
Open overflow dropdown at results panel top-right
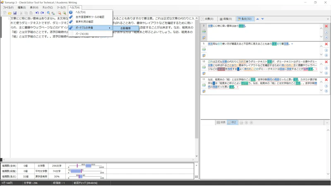pos(328,19)
